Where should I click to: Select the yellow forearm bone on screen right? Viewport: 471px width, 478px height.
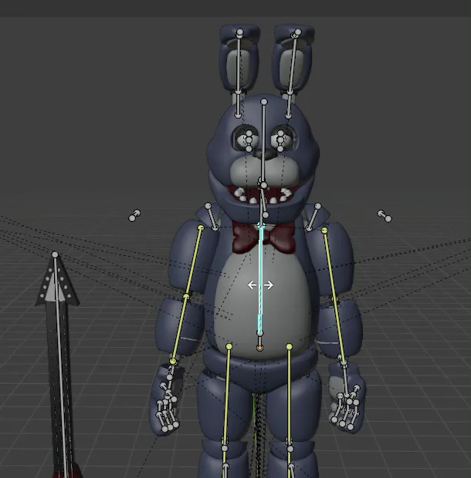pyautogui.click(x=340, y=331)
